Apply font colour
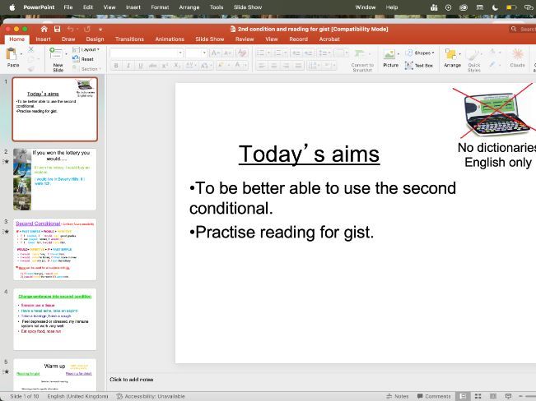Viewport: 536px width, 401px height. 238,65
